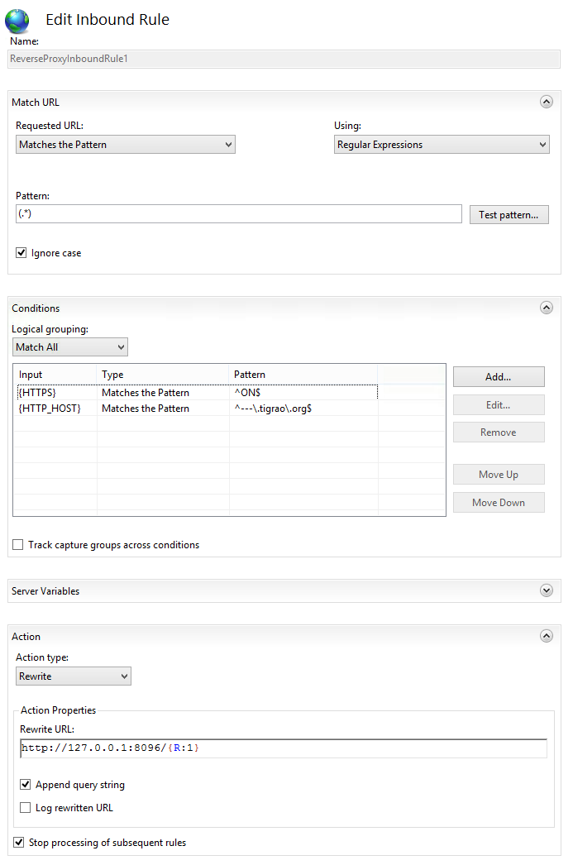
Task: Click the Test pattern... button
Action: 509,214
